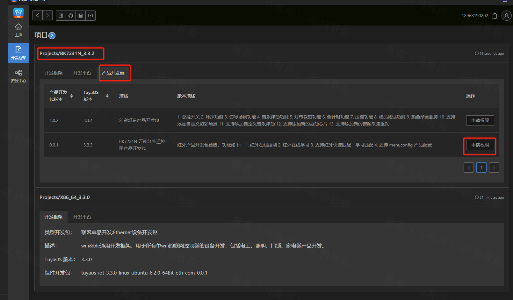Switch to 开发平台 tab of BK7231N project
This screenshot has height=300, width=513.
point(82,73)
